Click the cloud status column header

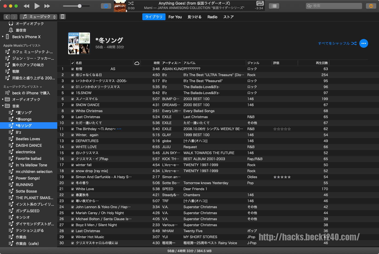click(x=137, y=63)
